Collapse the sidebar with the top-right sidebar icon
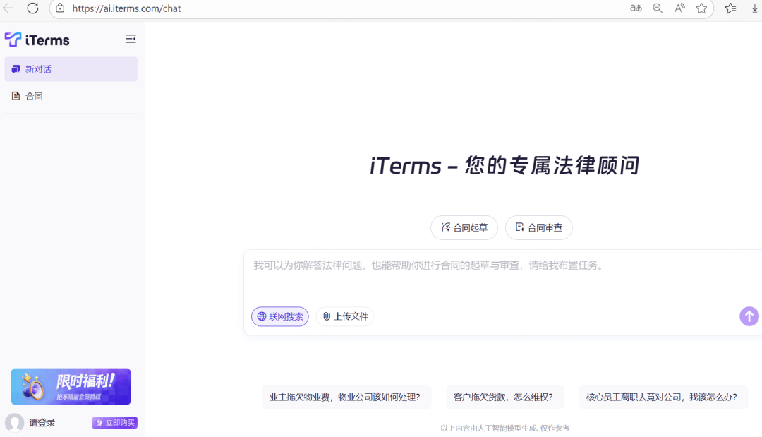The width and height of the screenshot is (762, 437). pos(131,40)
